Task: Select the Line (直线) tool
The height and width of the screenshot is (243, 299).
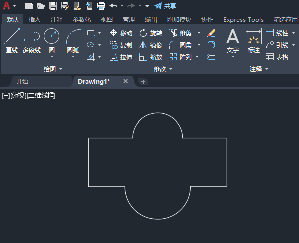Action: click(x=12, y=41)
